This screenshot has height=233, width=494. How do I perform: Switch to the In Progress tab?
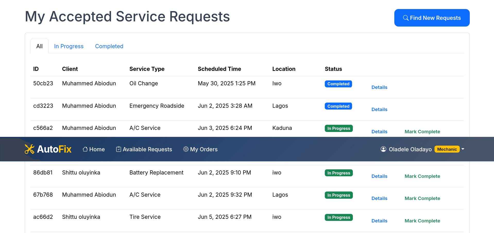69,46
